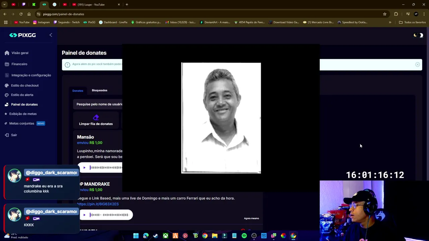Viewport: 429px width, 241px height.
Task: Open the browser extensions menu
Action: (396, 14)
